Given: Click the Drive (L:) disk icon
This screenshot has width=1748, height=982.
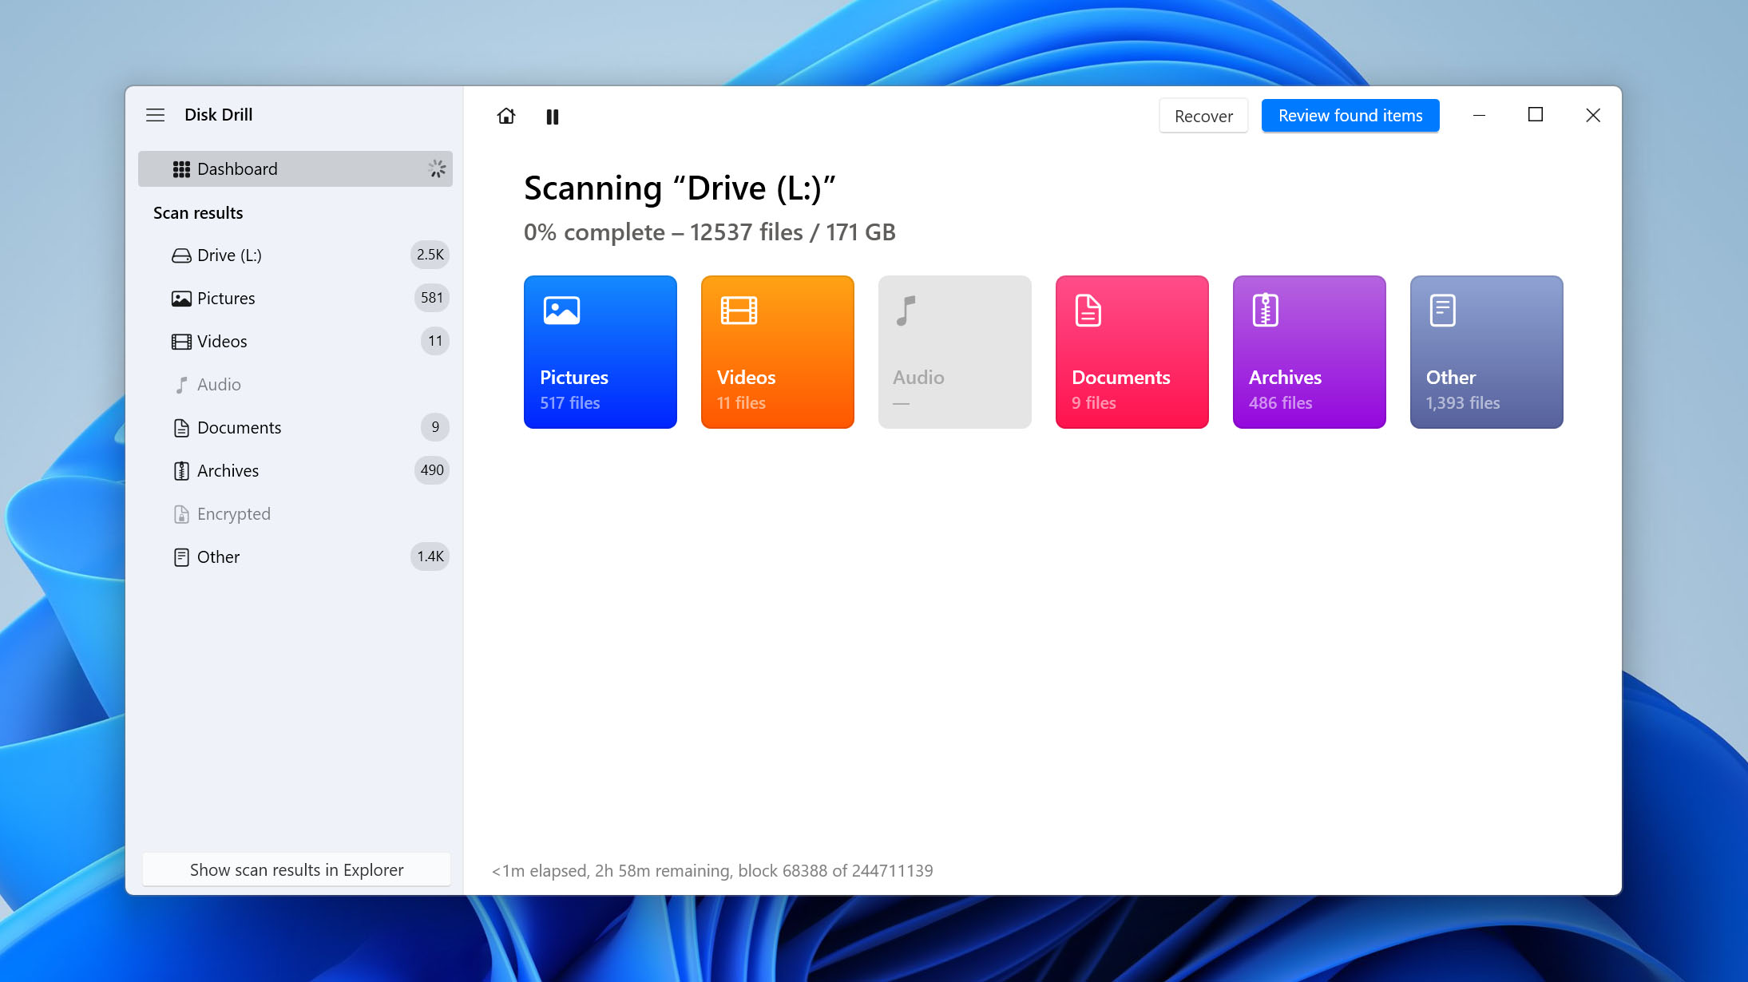Looking at the screenshot, I should pos(181,255).
